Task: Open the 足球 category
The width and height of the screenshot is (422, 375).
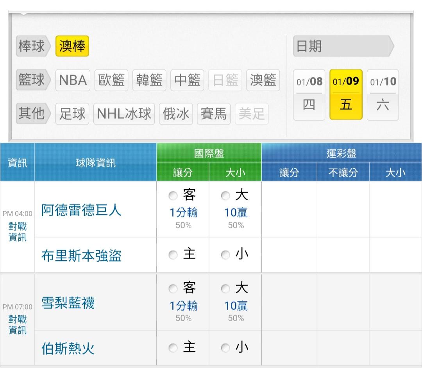Action: coord(73,114)
